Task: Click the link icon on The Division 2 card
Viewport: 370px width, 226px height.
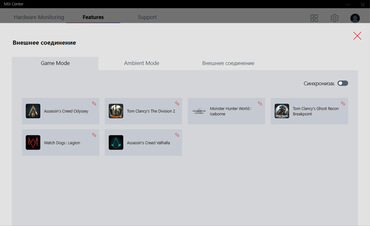Action: 177,103
